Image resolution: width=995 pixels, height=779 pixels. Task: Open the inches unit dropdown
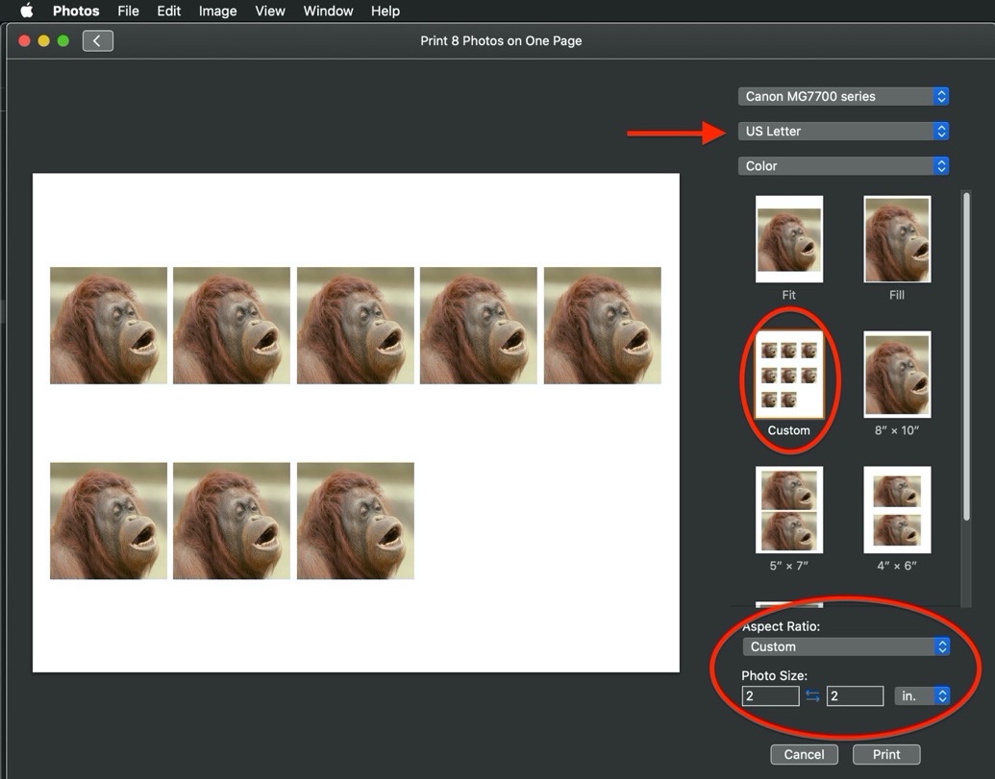pos(922,696)
